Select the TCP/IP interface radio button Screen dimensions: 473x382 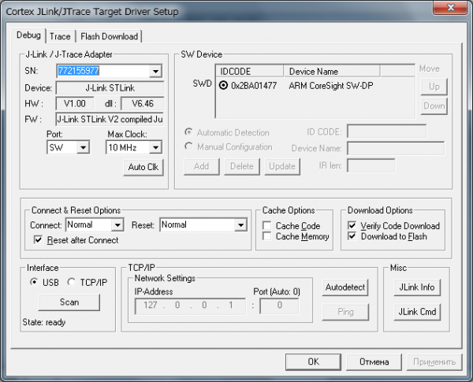(x=72, y=283)
